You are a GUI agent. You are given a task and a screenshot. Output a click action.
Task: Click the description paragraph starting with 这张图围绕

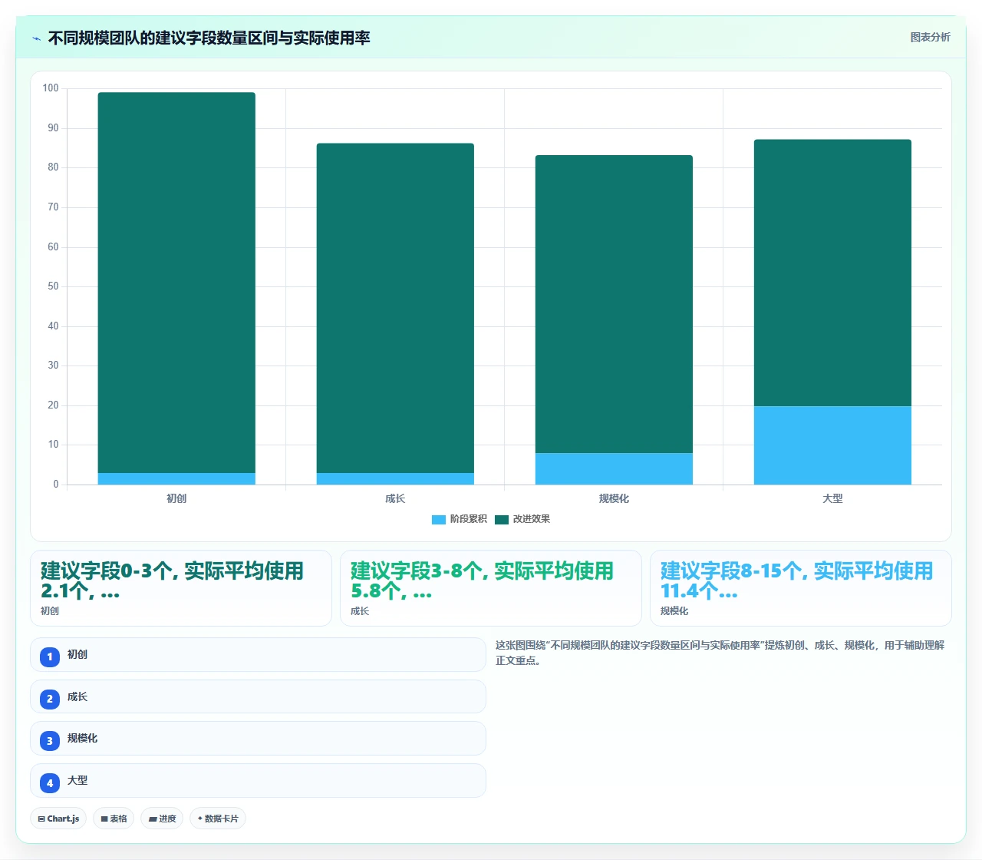pyautogui.click(x=720, y=653)
